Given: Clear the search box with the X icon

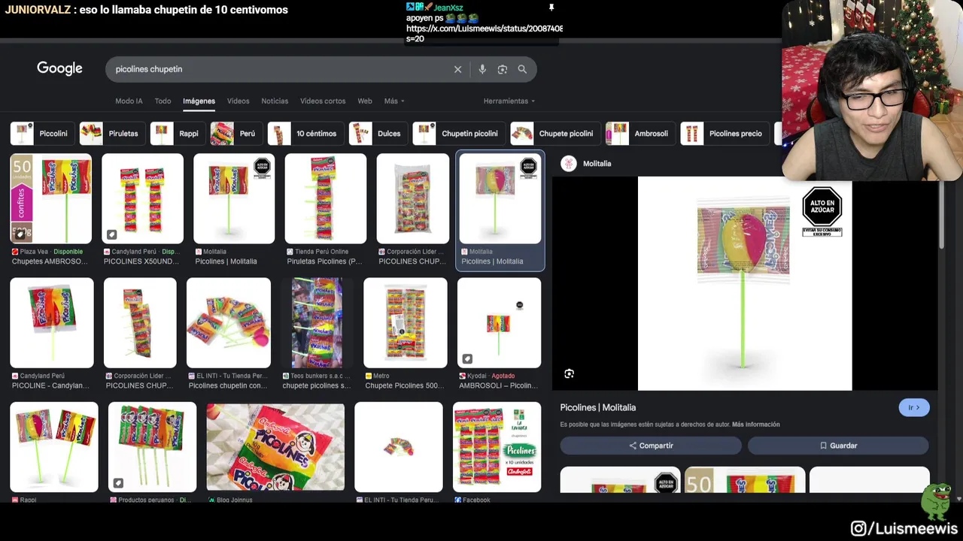Looking at the screenshot, I should [457, 69].
